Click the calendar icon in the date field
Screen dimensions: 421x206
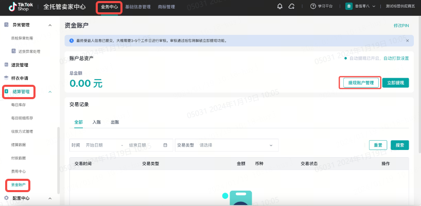[165, 145]
